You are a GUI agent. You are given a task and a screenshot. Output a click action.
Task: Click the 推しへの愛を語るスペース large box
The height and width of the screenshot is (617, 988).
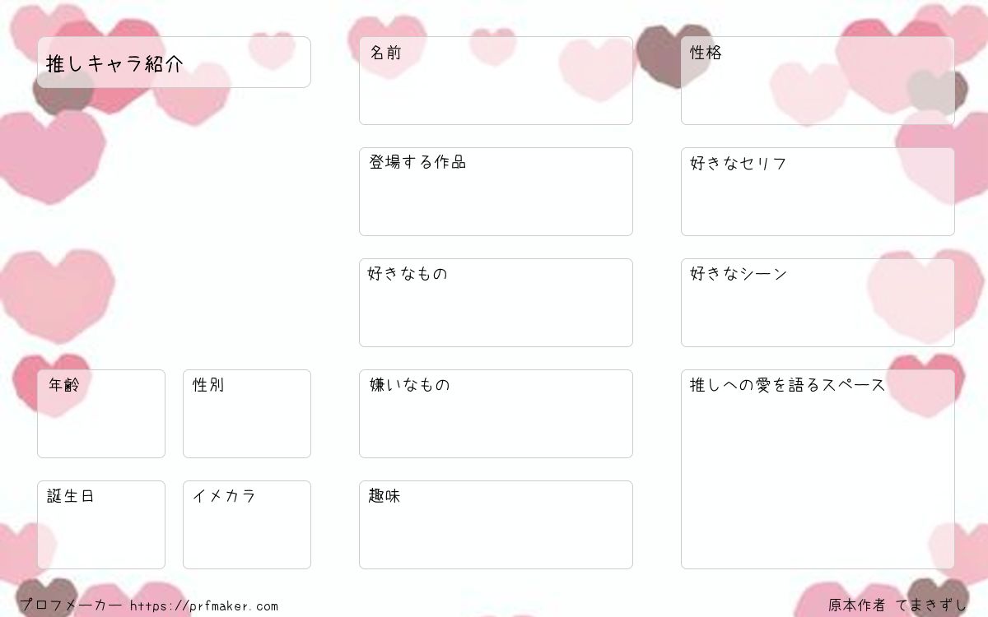(x=818, y=469)
